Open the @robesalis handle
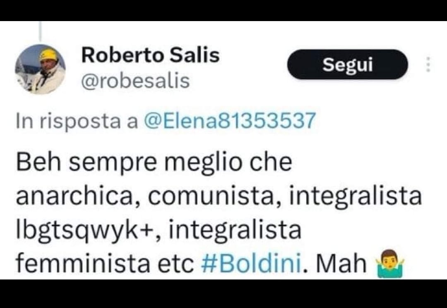The height and width of the screenshot is (308, 447). pos(135,81)
